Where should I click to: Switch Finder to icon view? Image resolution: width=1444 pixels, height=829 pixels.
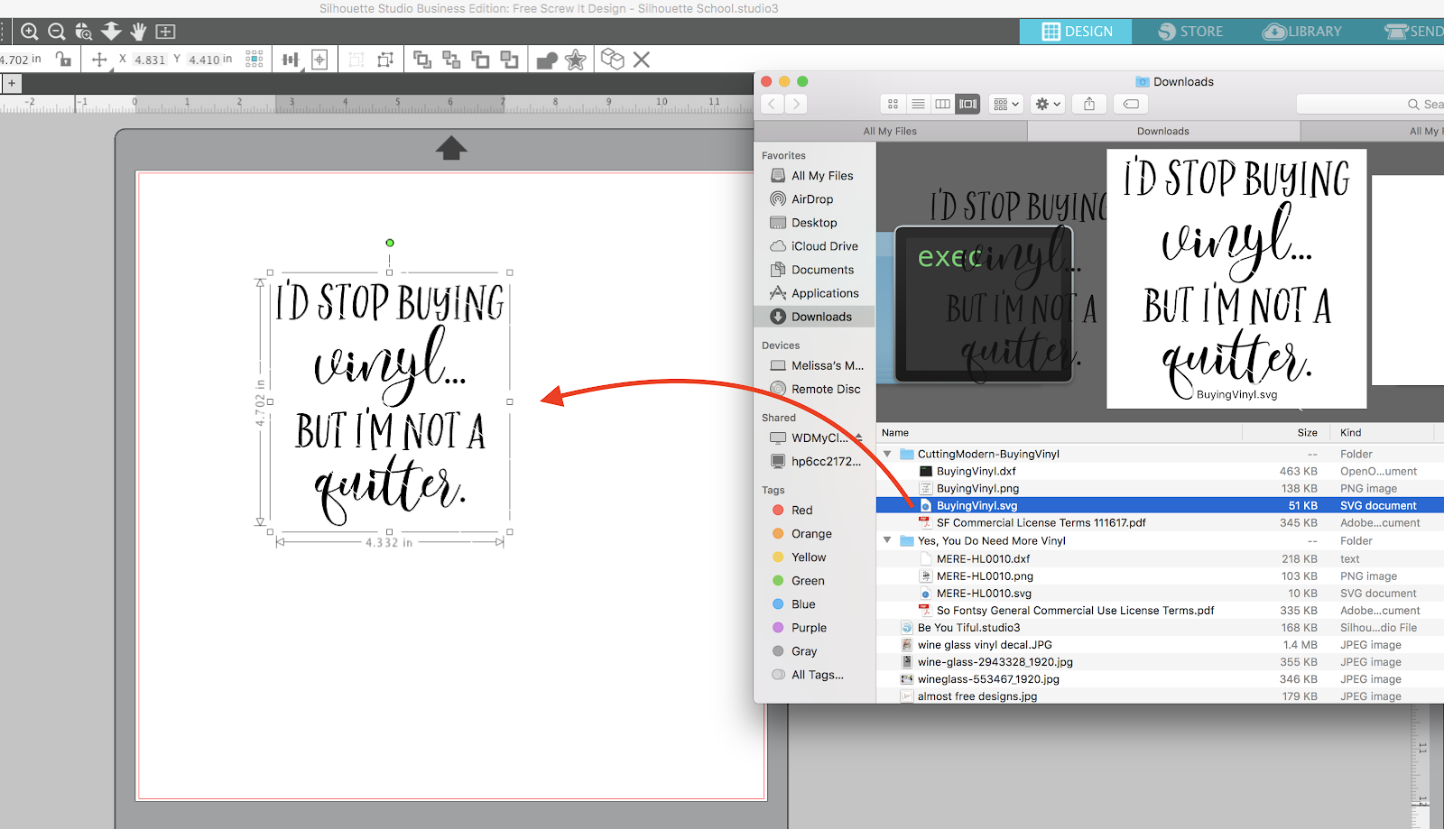pos(893,105)
